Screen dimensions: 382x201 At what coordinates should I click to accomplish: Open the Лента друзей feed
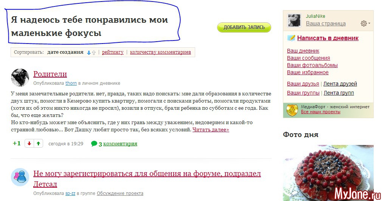(340, 84)
